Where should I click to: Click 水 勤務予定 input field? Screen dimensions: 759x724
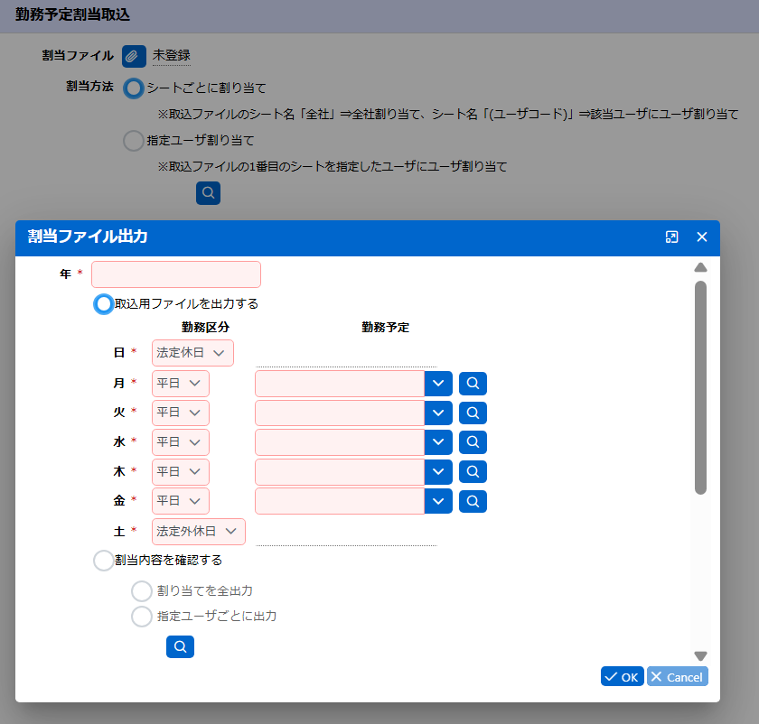(x=340, y=442)
